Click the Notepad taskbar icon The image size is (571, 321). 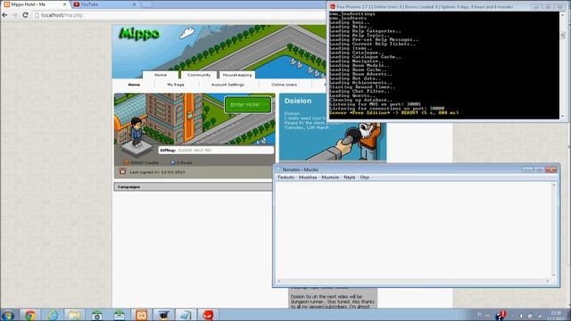[x=186, y=315]
